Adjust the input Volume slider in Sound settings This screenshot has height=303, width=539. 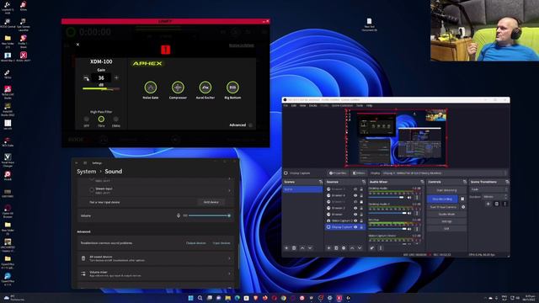click(x=210, y=215)
